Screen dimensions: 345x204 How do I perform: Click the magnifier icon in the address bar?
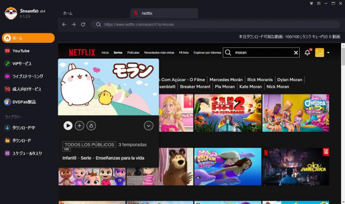99,25
